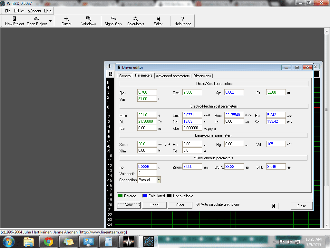330x248 pixels.
Task: Click the Le inductance field
Action: pyautogui.click(x=234, y=121)
